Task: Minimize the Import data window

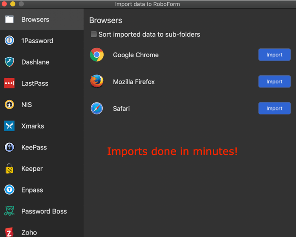Action: click(13, 4)
